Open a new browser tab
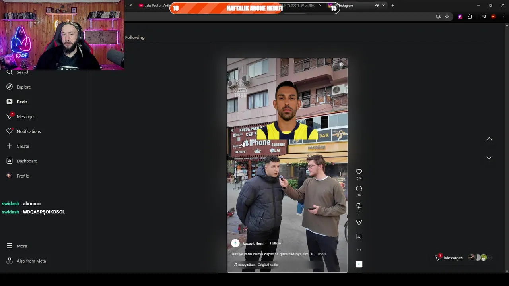 393,6
